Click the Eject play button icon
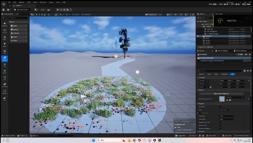The image size is (253, 143). click(x=67, y=10)
